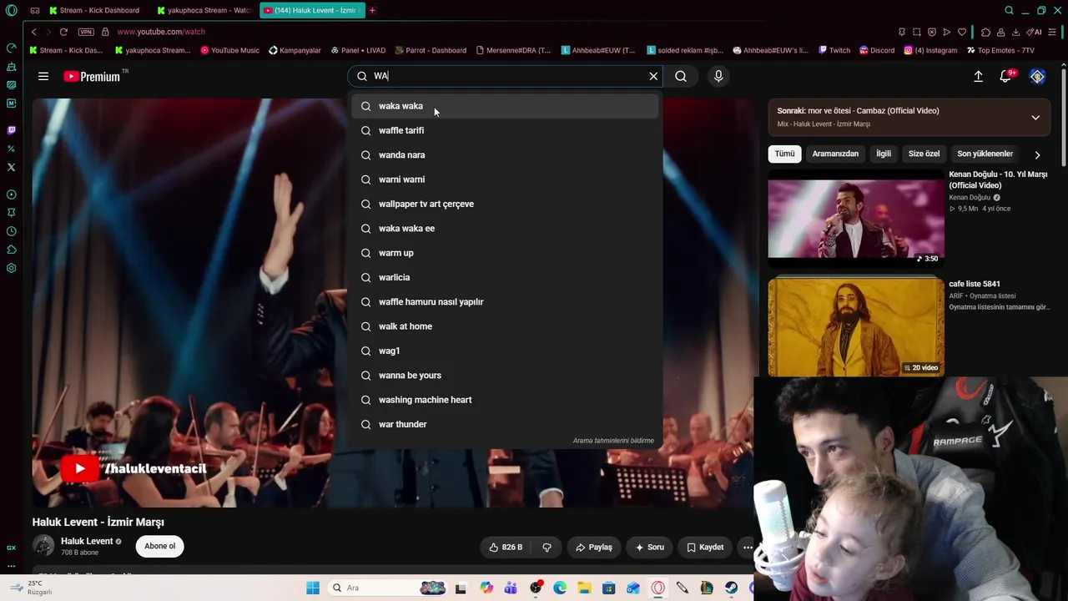Screen dimensions: 1068x601
Task: Open the YouTube create/upload icon
Action: click(x=978, y=76)
